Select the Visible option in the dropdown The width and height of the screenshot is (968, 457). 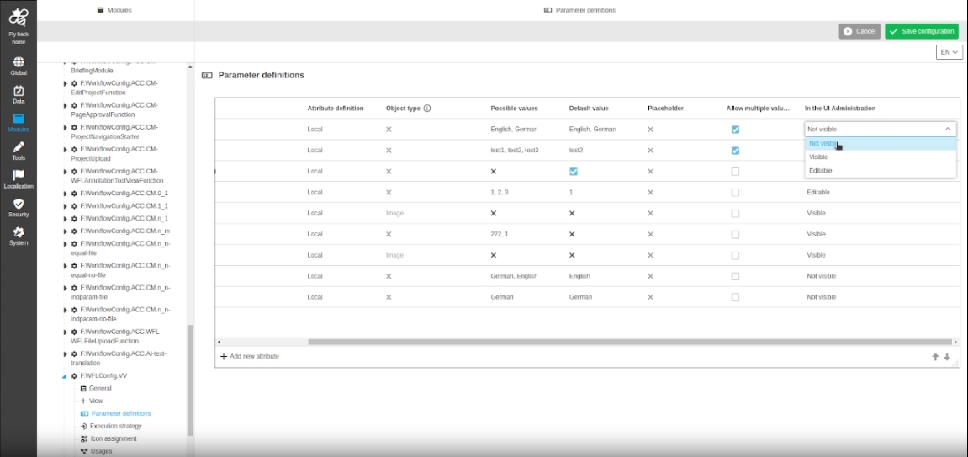818,157
